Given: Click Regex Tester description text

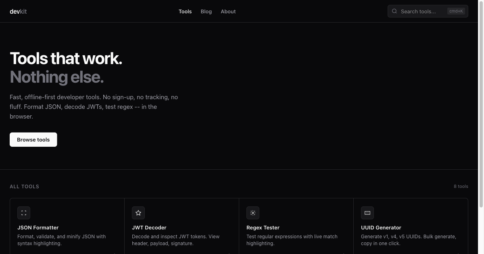Looking at the screenshot, I should click(x=292, y=240).
